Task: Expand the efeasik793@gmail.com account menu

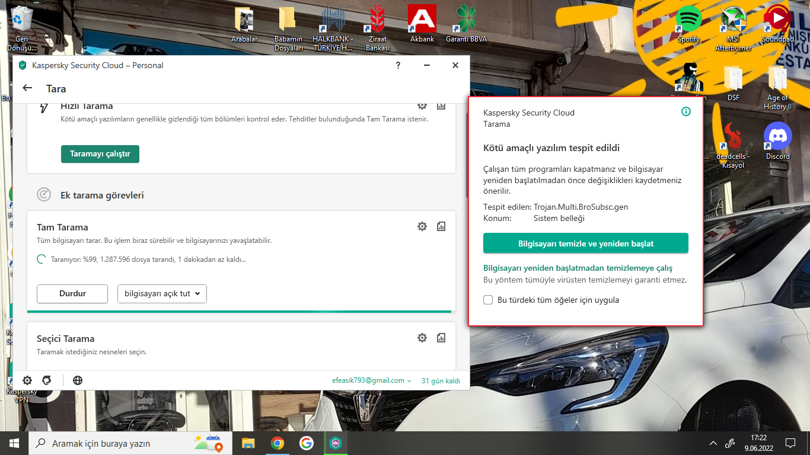Action: (372, 380)
